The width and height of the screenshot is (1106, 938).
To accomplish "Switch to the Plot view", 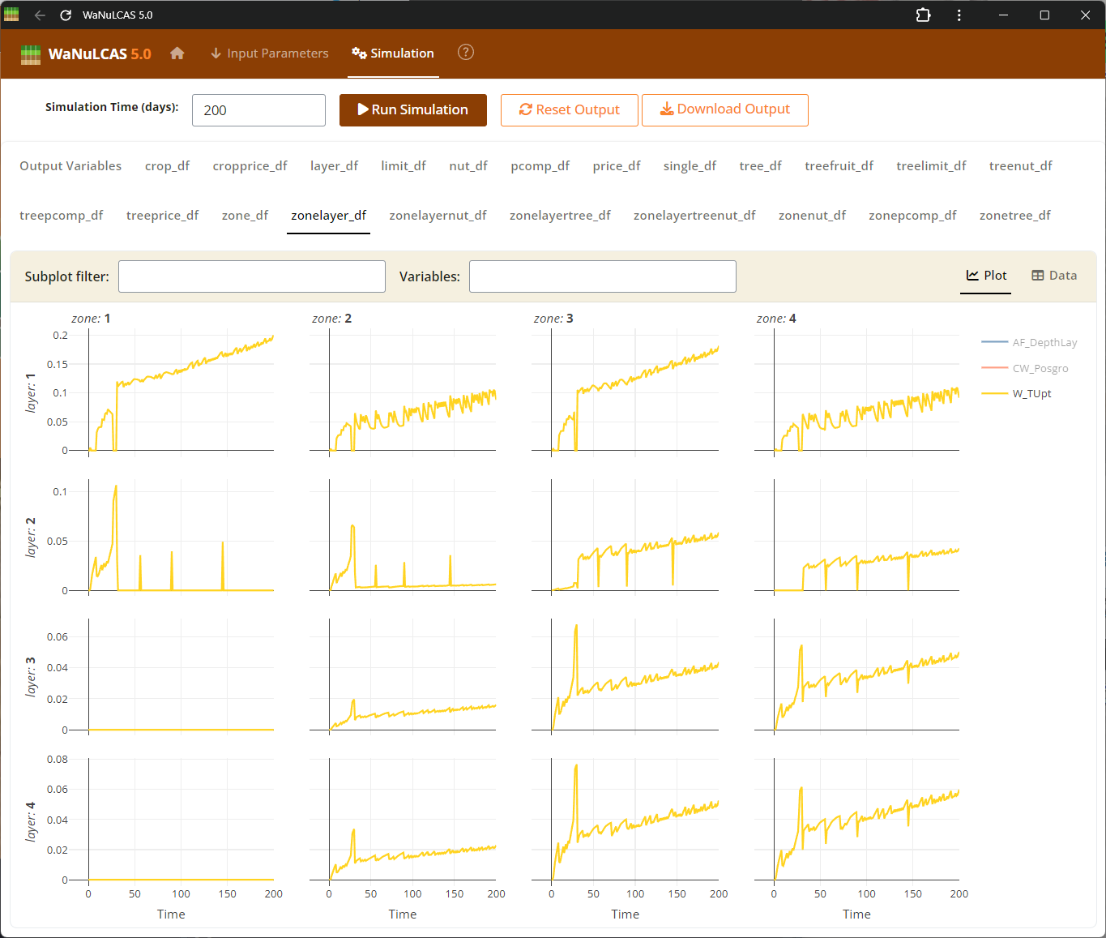I will tap(986, 276).
